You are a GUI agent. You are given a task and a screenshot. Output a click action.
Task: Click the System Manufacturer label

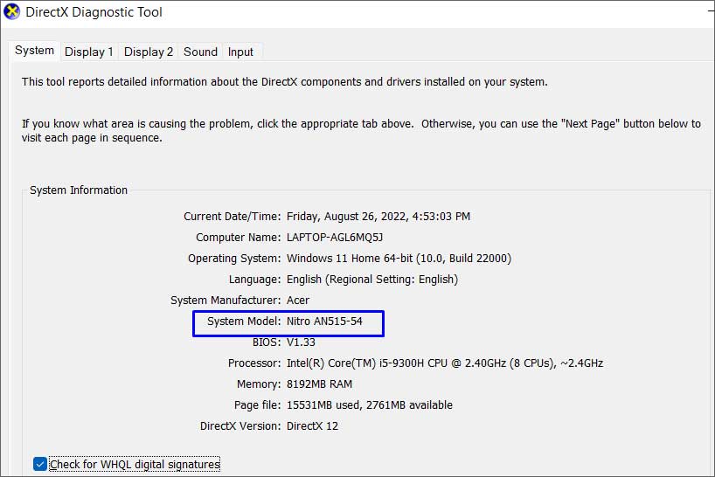click(226, 301)
